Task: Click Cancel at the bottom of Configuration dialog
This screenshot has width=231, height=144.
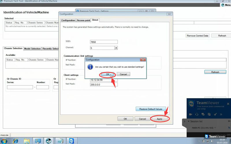Action: pyautogui.click(x=142, y=119)
